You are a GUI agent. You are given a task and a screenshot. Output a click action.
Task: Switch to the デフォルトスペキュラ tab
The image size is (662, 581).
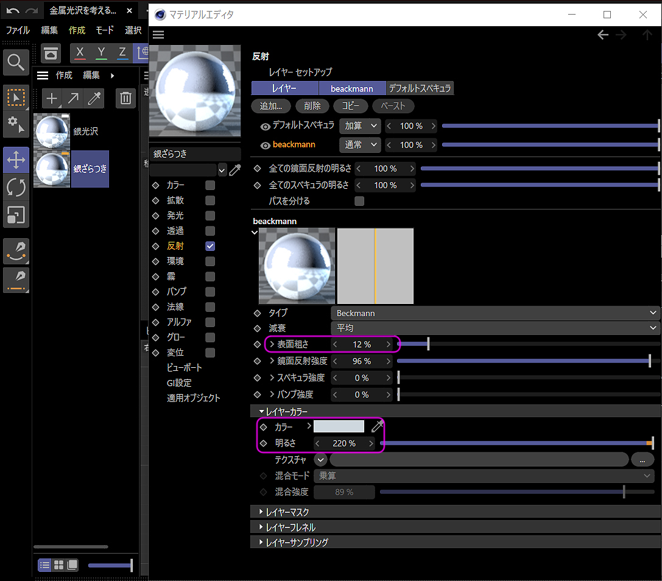pyautogui.click(x=420, y=88)
